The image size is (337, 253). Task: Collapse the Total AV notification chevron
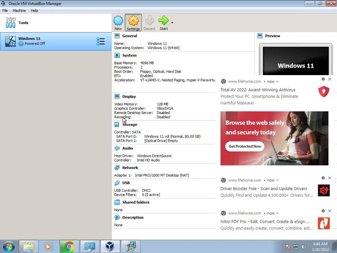277,82
